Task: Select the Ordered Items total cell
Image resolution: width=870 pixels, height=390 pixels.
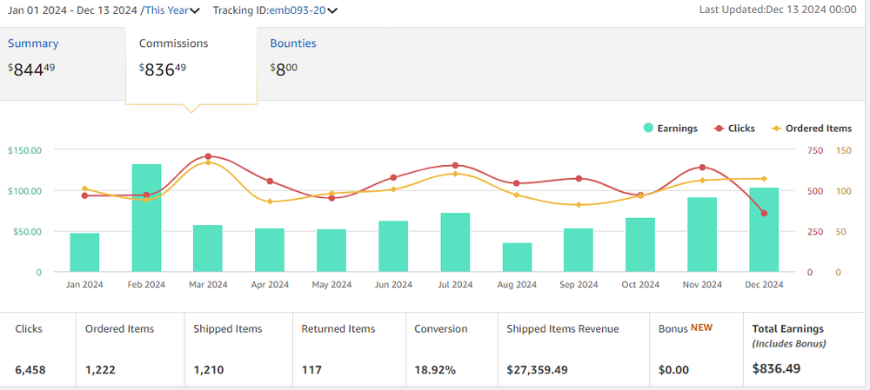Action: pyautogui.click(x=129, y=349)
